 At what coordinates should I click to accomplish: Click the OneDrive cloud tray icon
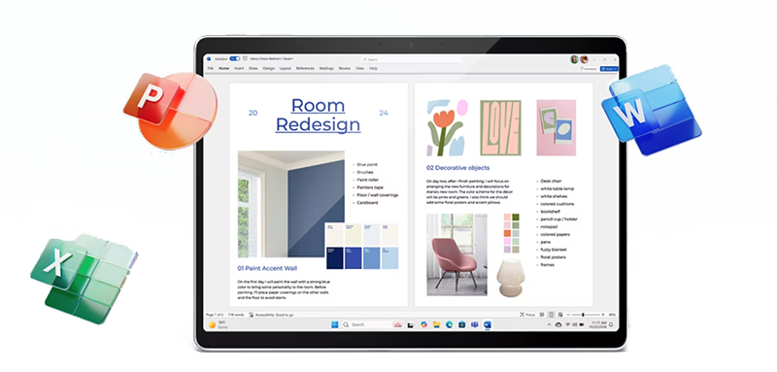click(558, 324)
